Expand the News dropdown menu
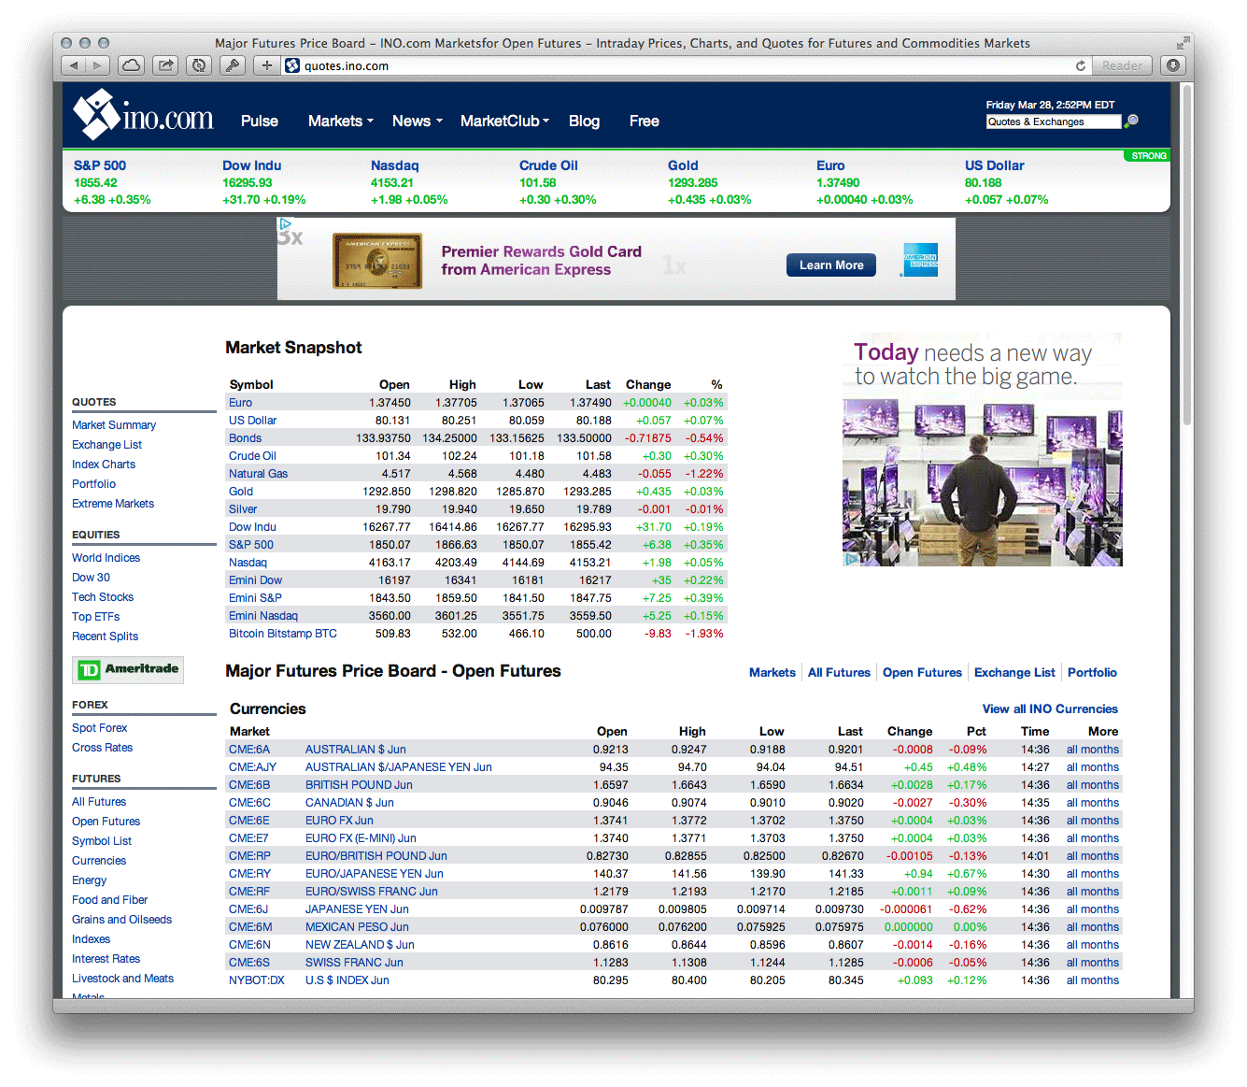Screen dimensions: 1247x1087 (417, 121)
